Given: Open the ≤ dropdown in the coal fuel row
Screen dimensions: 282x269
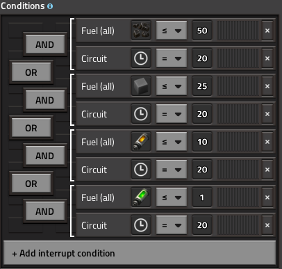Looking at the screenshot, I should pyautogui.click(x=172, y=31).
